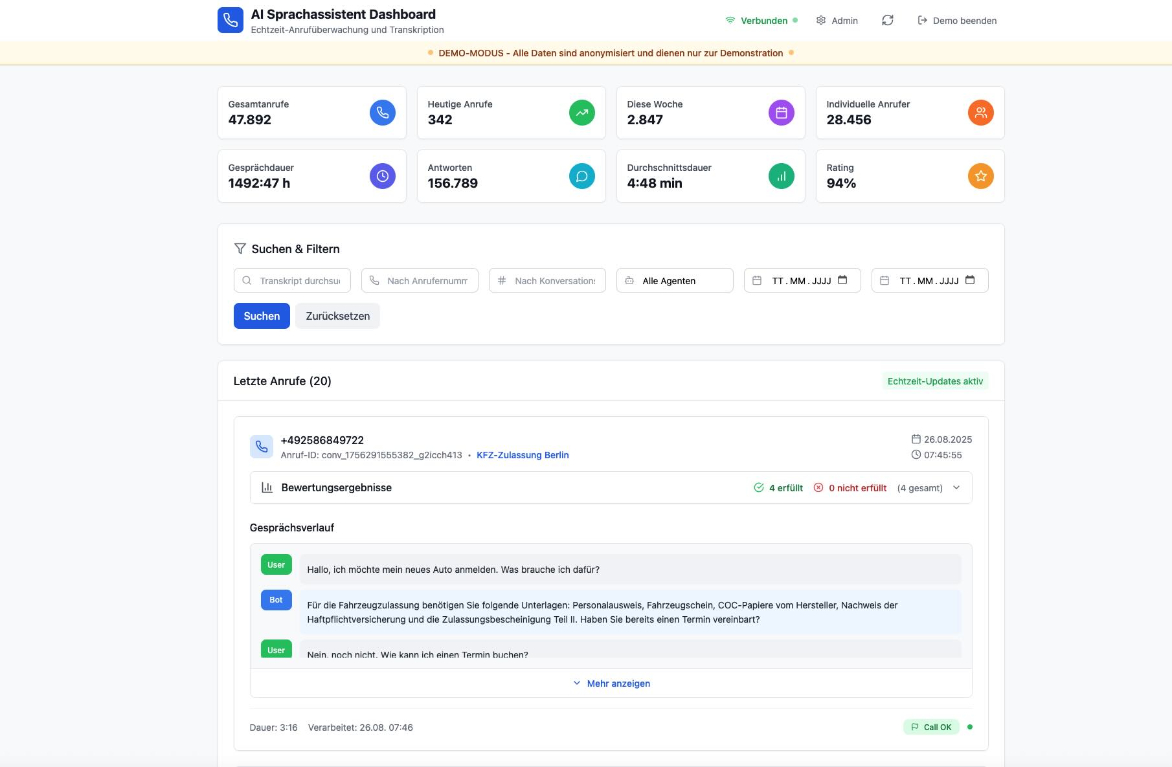The height and width of the screenshot is (767, 1172).
Task: Open the first date picker calendar
Action: pyautogui.click(x=842, y=280)
